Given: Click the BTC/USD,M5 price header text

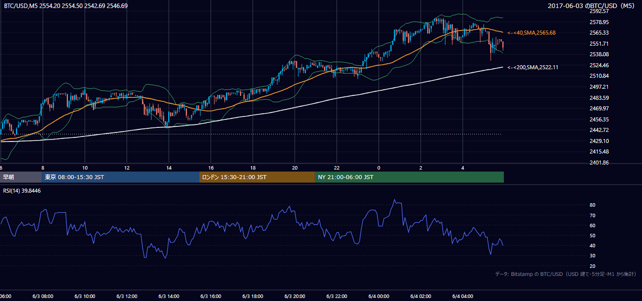Looking at the screenshot, I should [66, 6].
